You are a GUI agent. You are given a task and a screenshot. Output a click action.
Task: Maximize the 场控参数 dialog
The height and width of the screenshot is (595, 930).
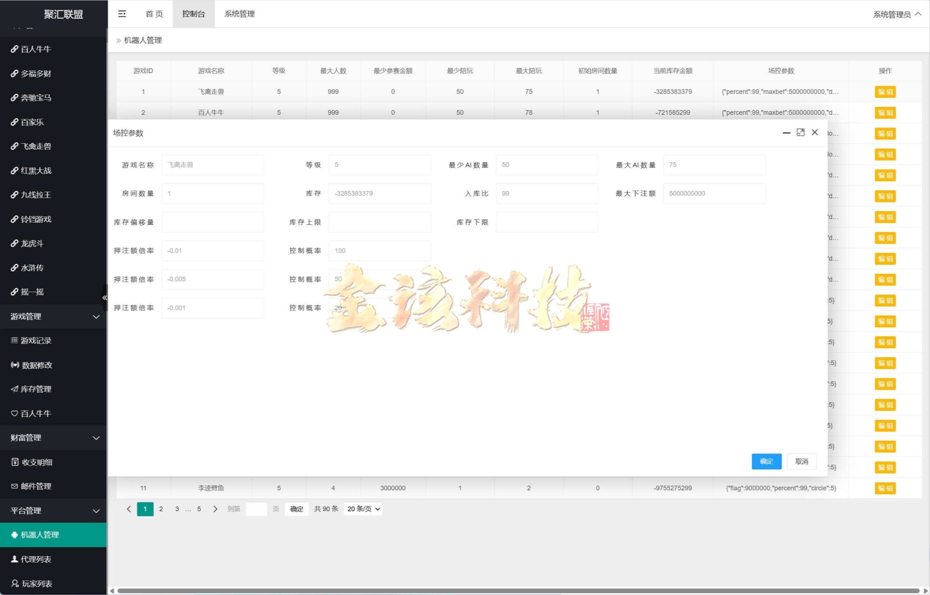point(800,133)
